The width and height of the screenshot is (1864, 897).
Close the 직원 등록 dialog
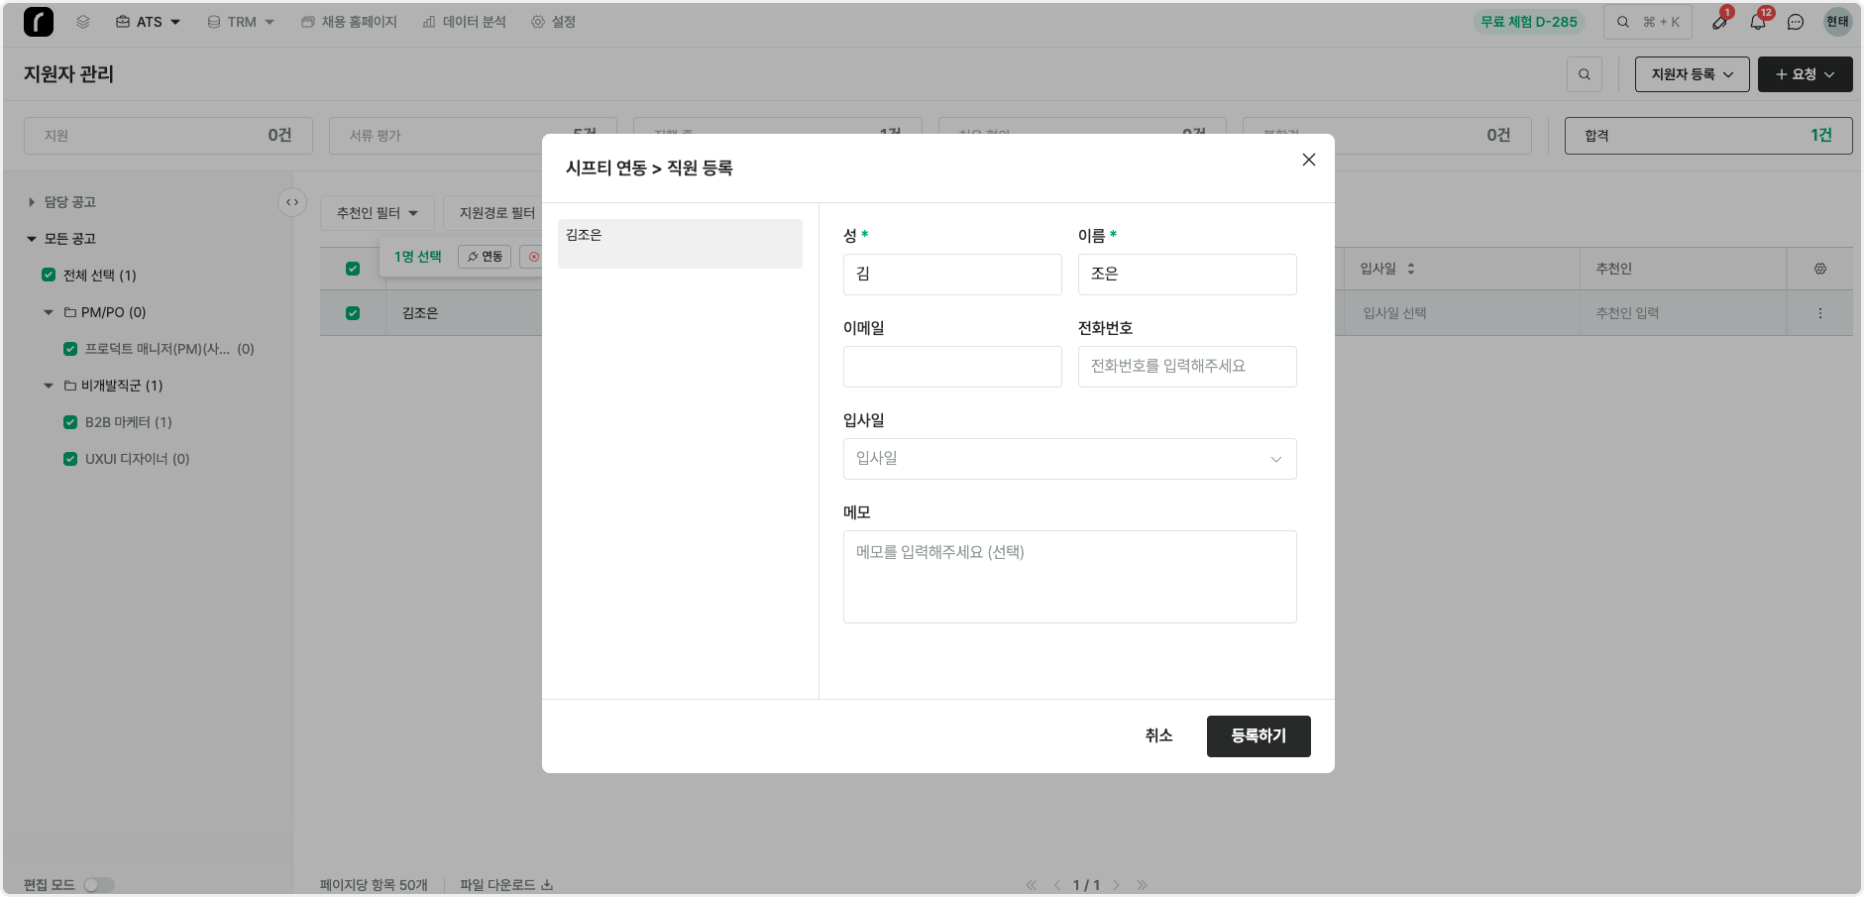tap(1308, 160)
